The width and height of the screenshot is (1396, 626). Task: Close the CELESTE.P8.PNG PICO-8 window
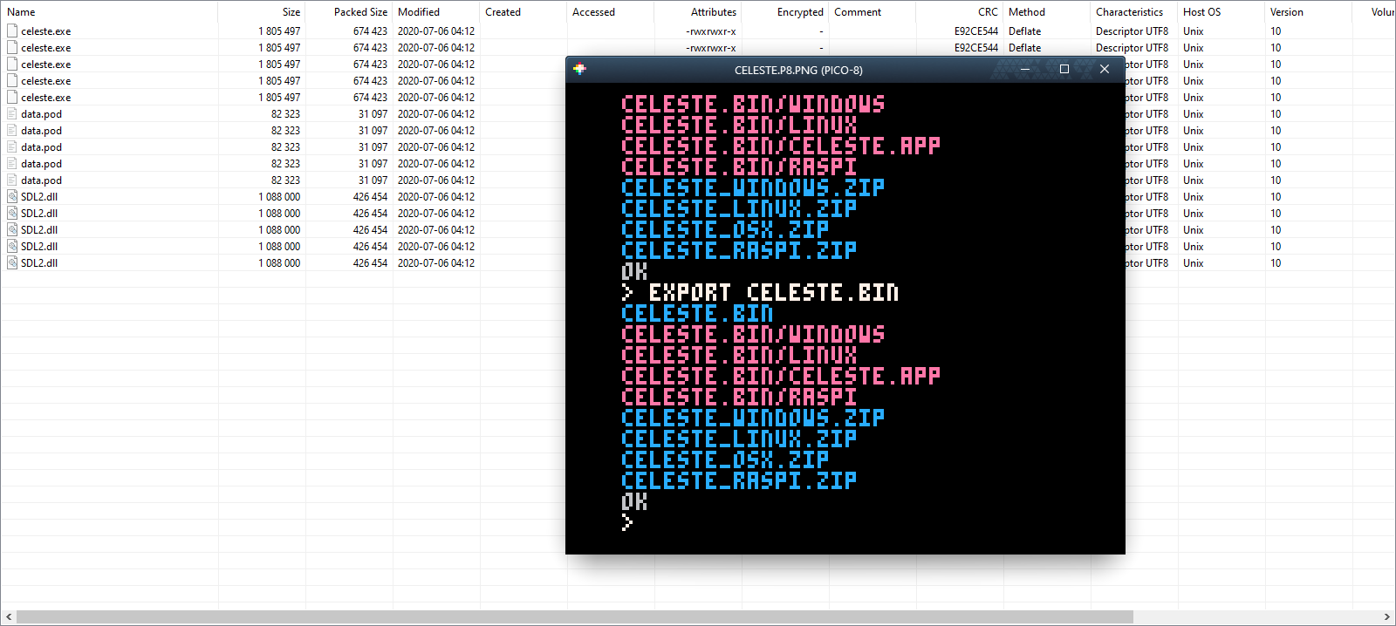click(1105, 70)
